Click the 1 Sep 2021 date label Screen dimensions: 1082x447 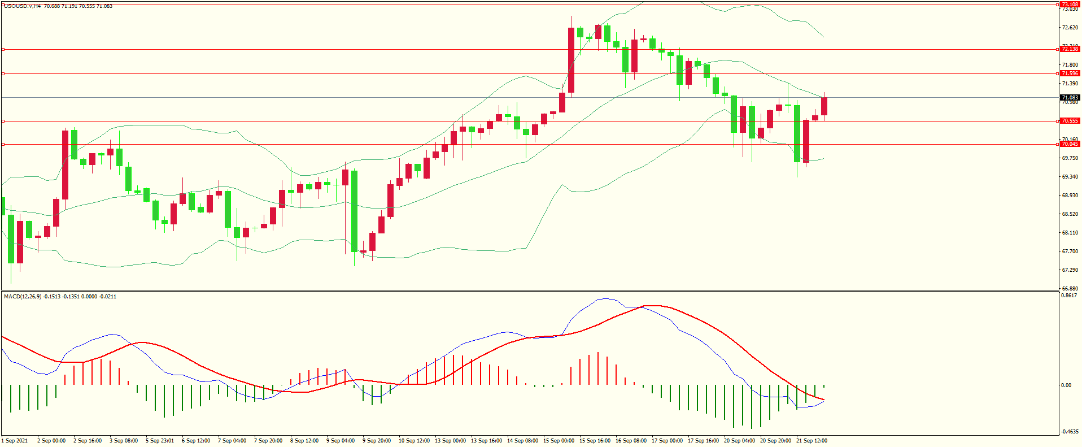pos(15,441)
